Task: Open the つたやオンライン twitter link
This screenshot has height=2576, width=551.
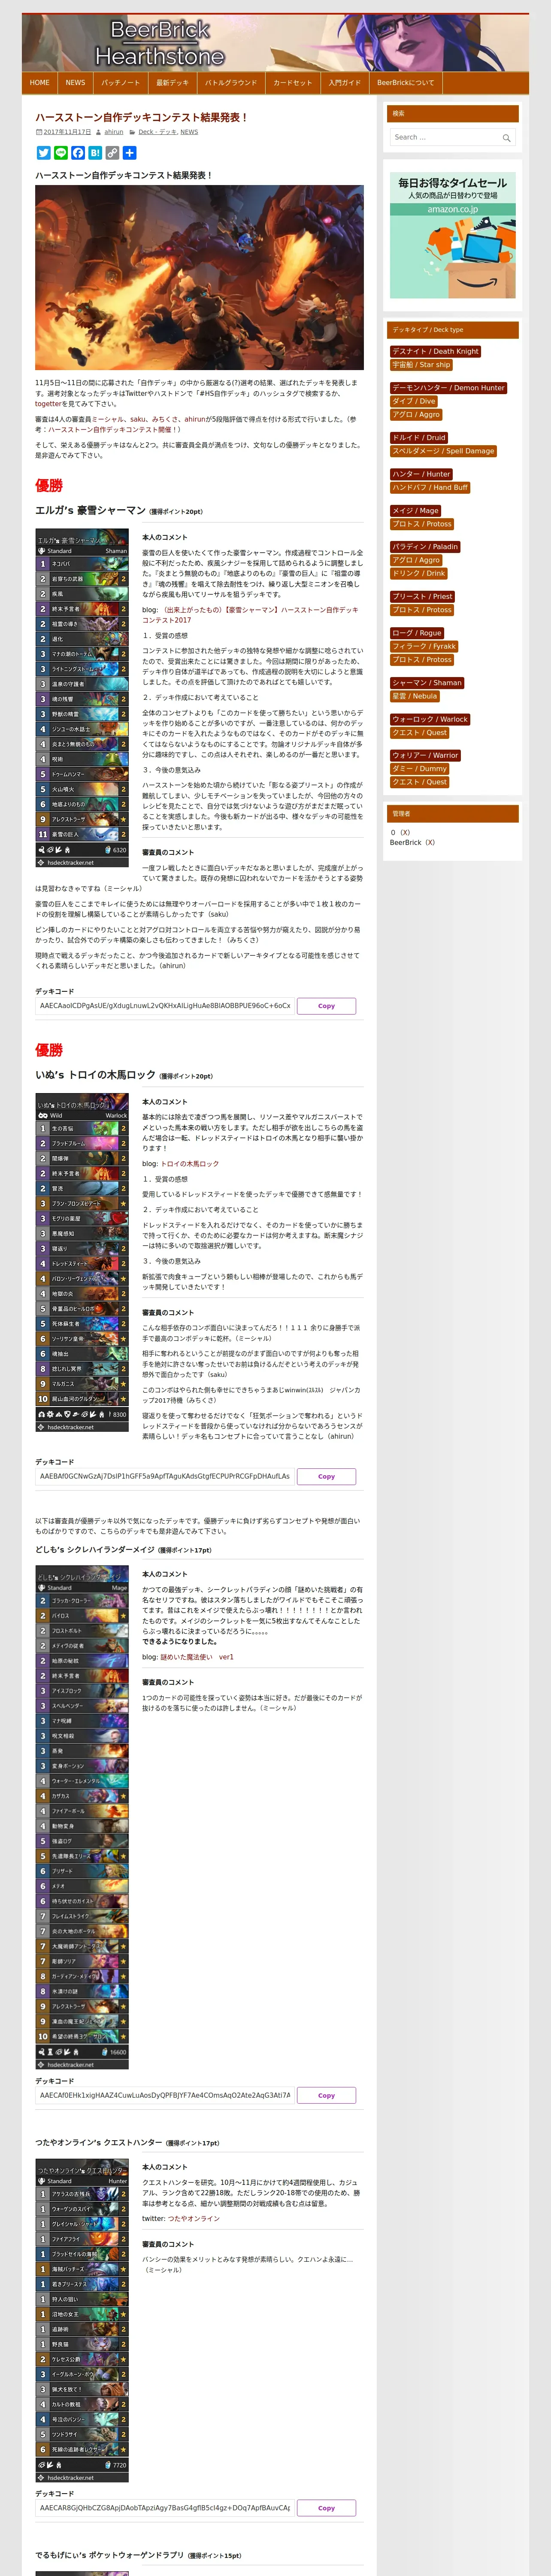Action: click(x=194, y=2219)
